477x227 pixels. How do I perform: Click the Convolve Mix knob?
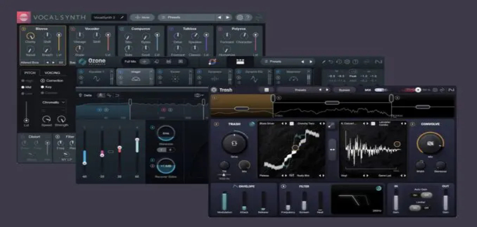430,144
